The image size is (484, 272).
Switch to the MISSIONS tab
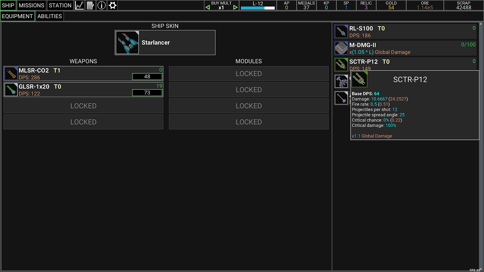[x=32, y=5]
